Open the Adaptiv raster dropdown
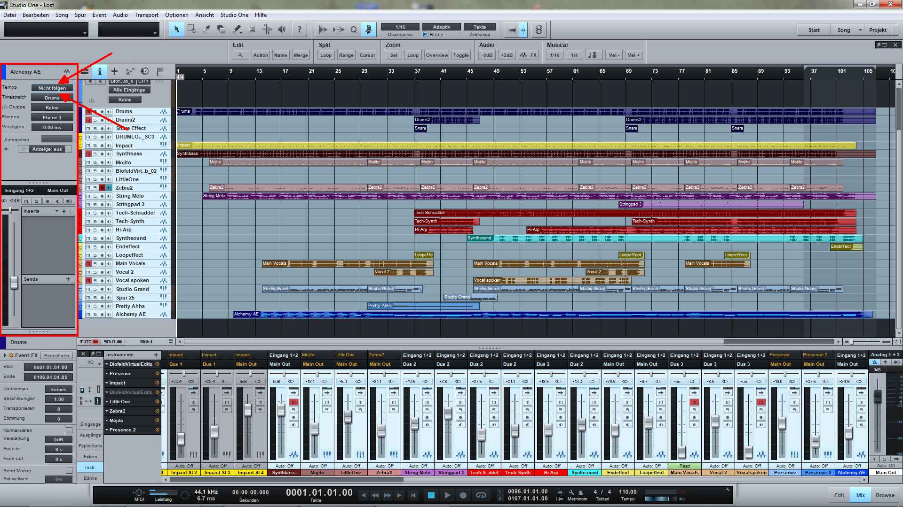The height and width of the screenshot is (507, 903). [x=442, y=27]
